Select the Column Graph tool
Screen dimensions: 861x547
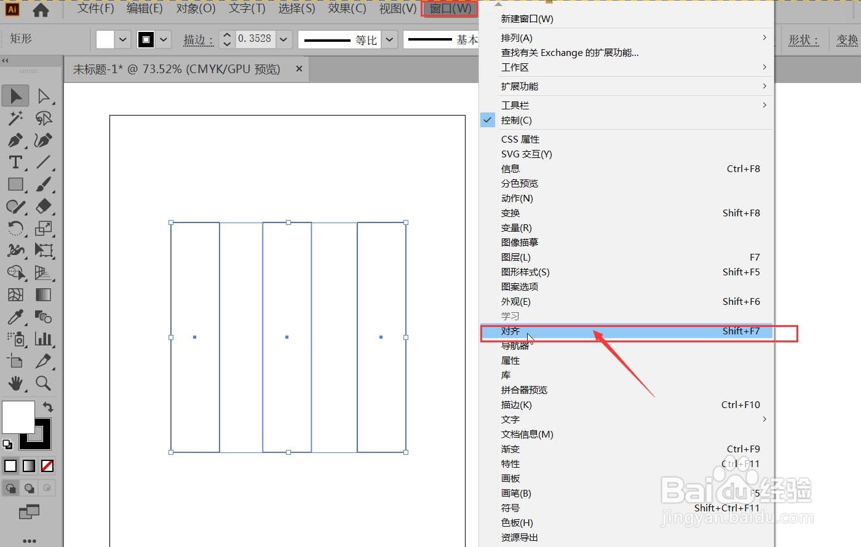coord(43,339)
